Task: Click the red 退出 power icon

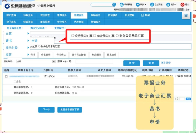Action: pos(182,5)
